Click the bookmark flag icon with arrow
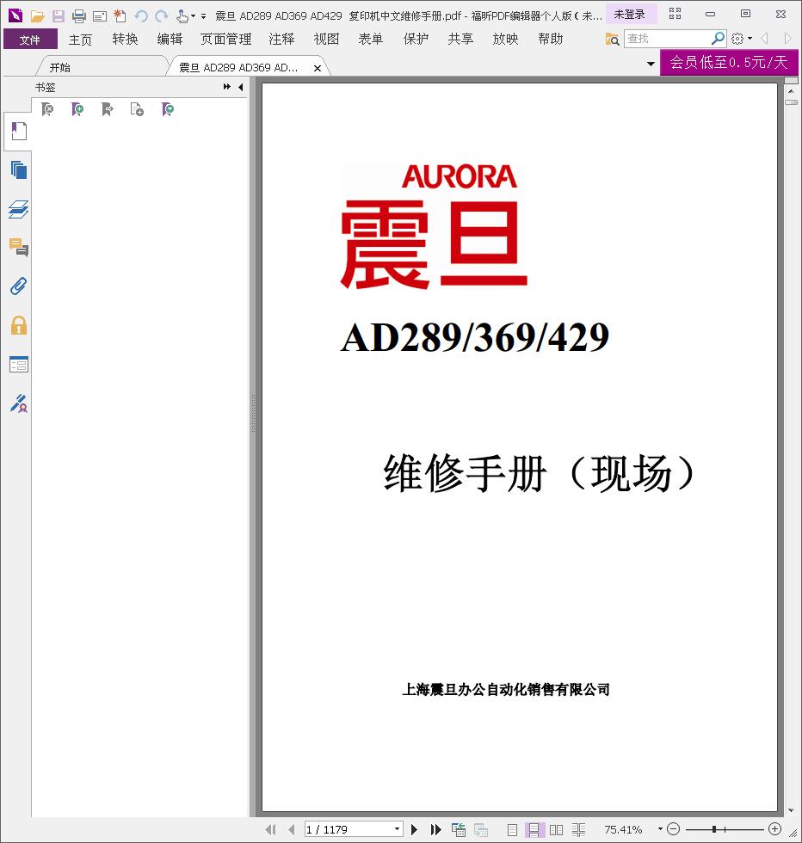The image size is (802, 843). pos(107,110)
